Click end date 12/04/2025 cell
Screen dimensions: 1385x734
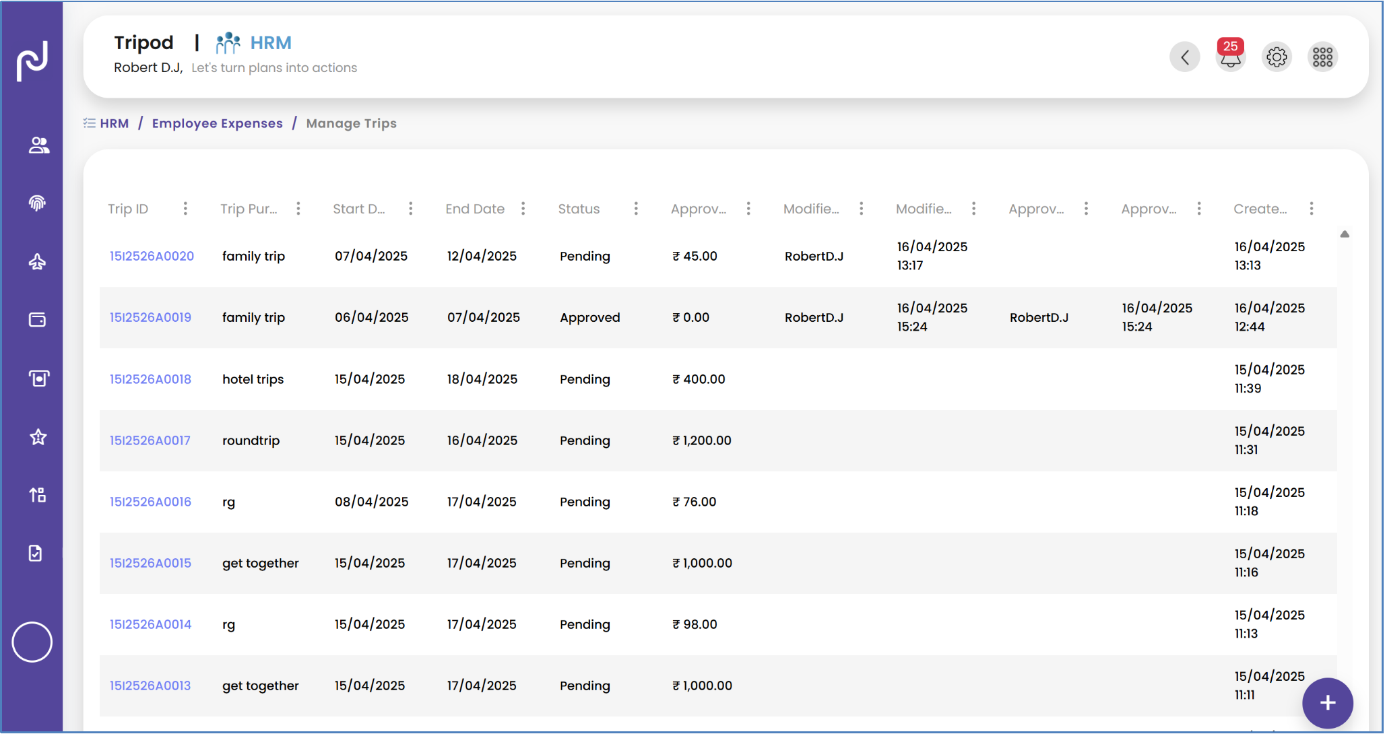[x=482, y=256]
